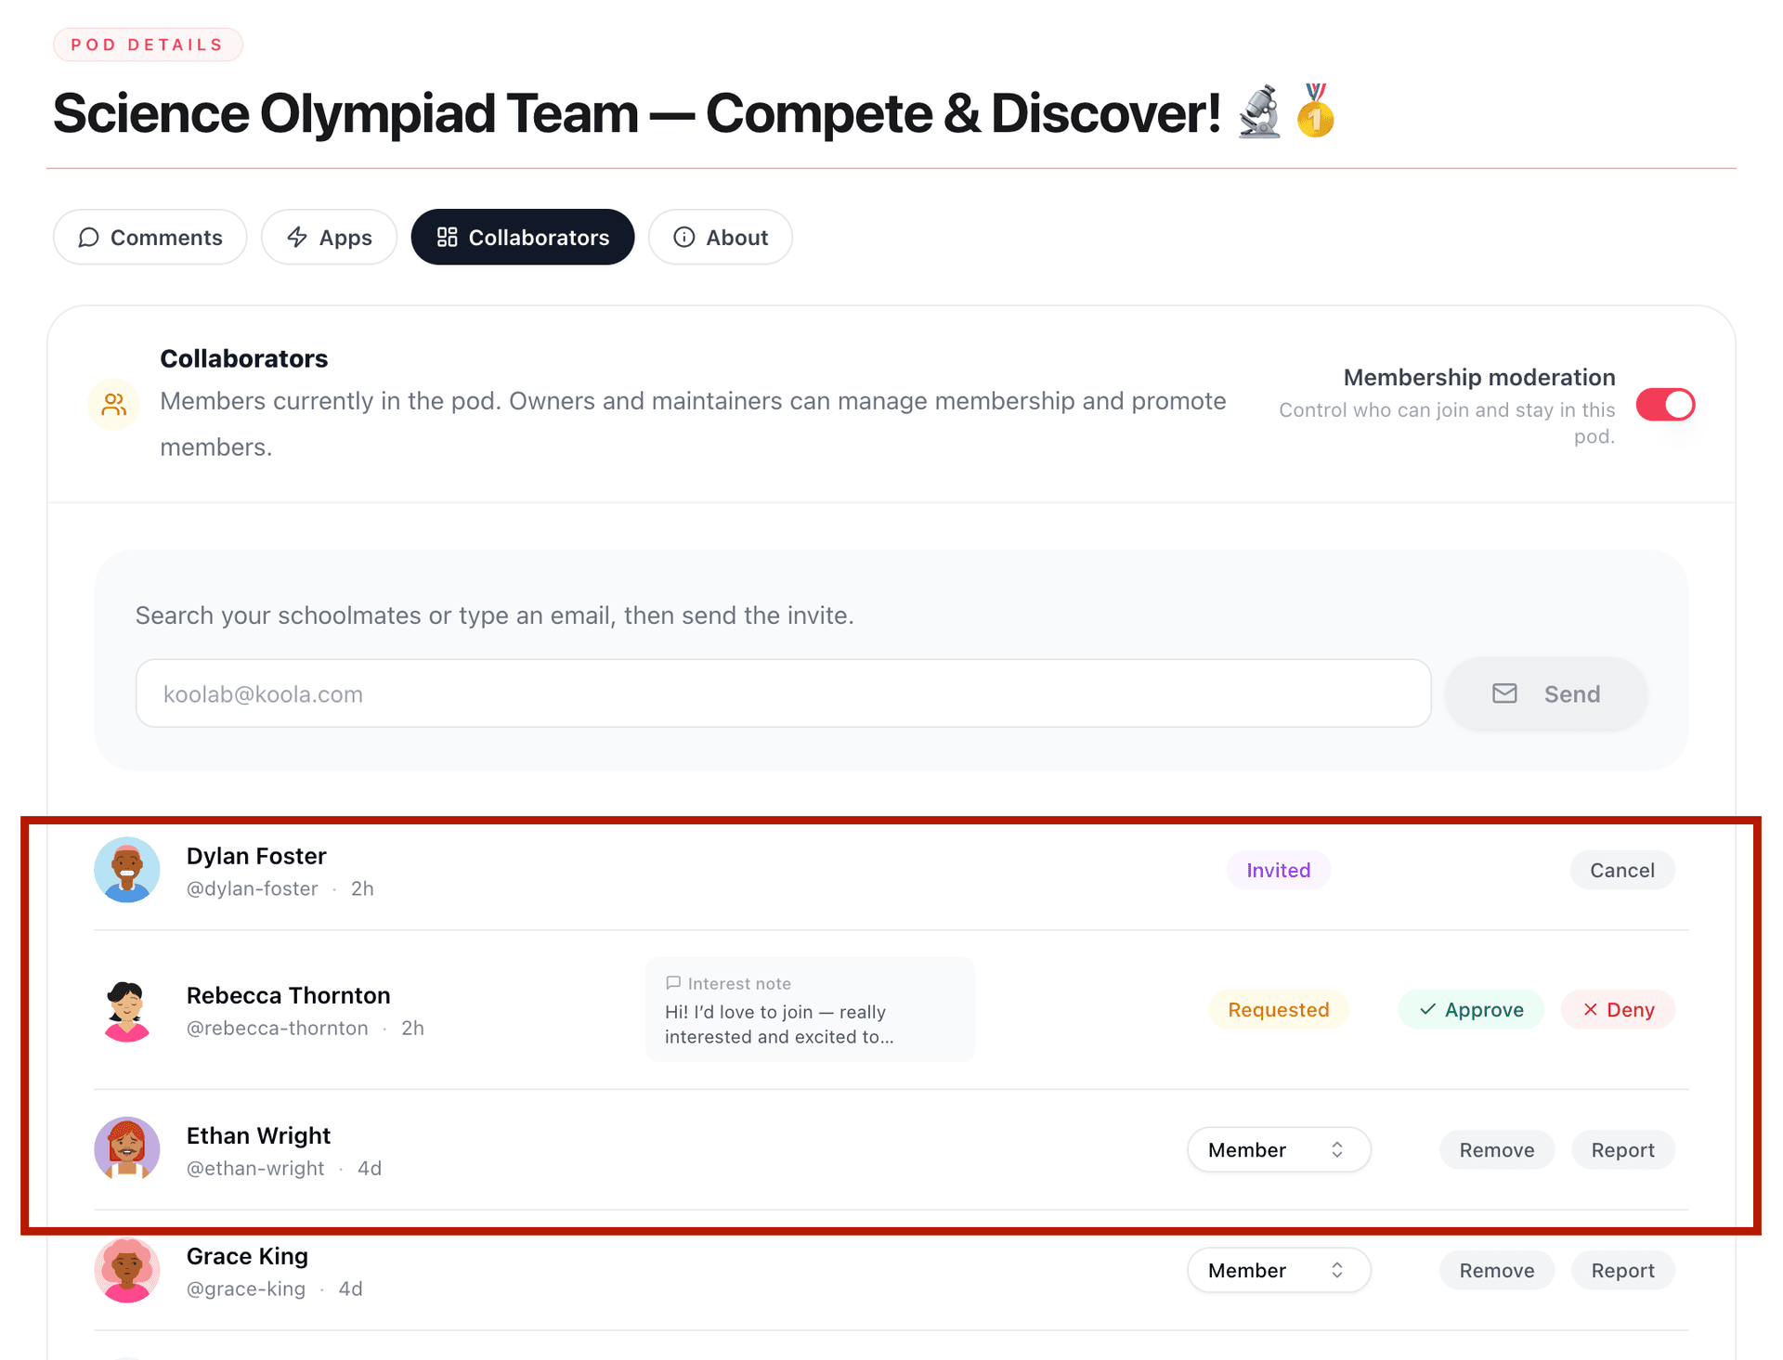Click Rebecca Thornton's avatar image

click(127, 1010)
